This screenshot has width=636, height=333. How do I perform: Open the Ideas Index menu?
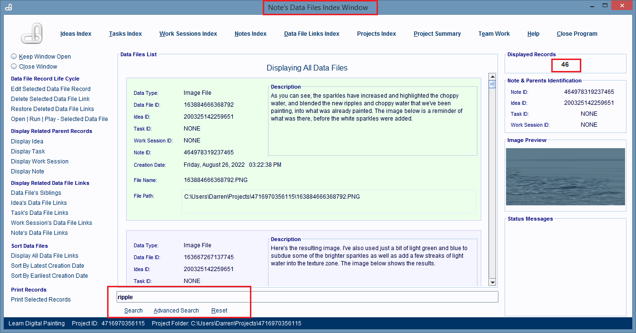tap(76, 34)
